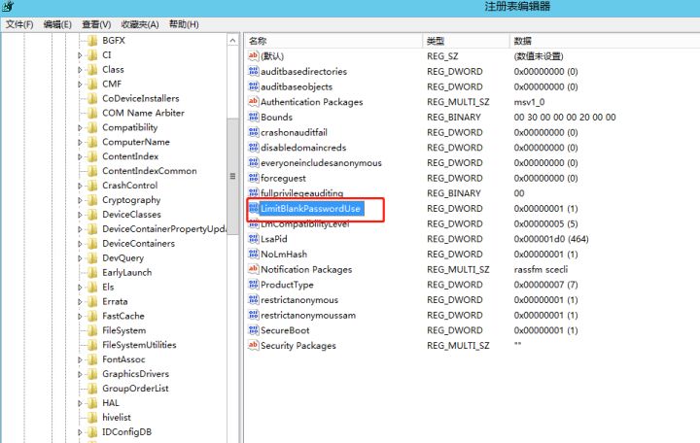Select the EarlyLaunch folder icon
Image resolution: width=700 pixels, height=443 pixels.
coord(92,273)
